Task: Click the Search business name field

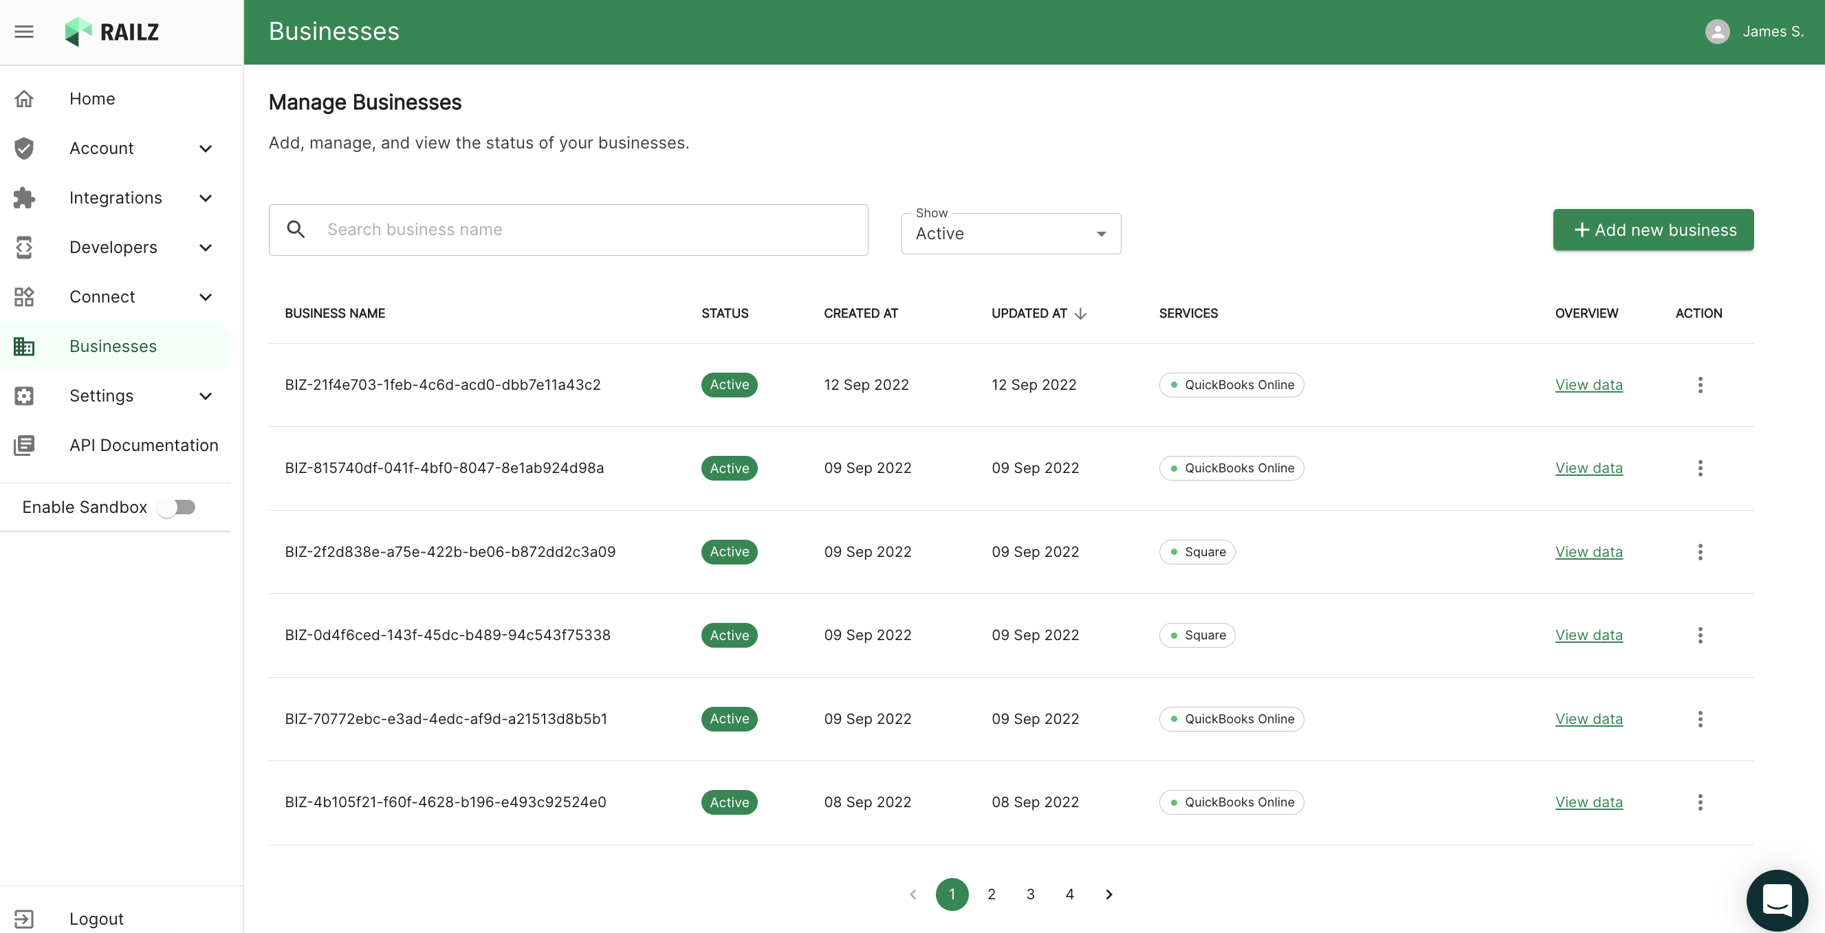Action: pos(588,230)
